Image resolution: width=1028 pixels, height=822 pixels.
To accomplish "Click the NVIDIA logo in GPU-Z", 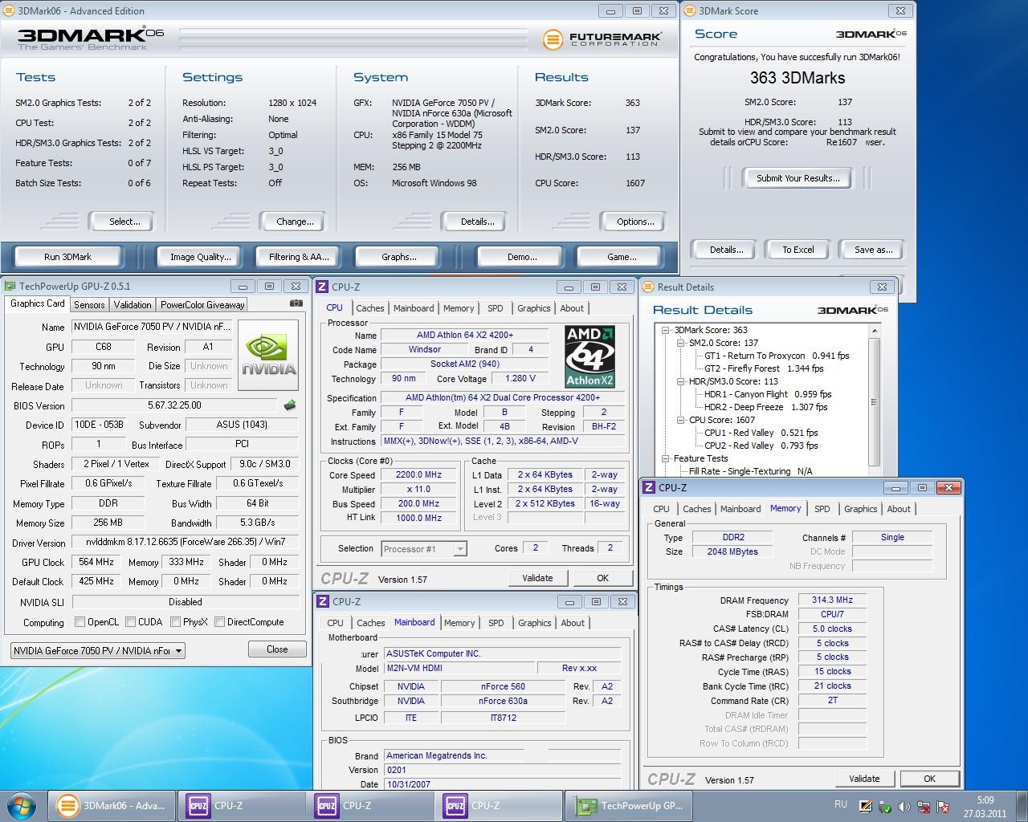I will coord(269,356).
